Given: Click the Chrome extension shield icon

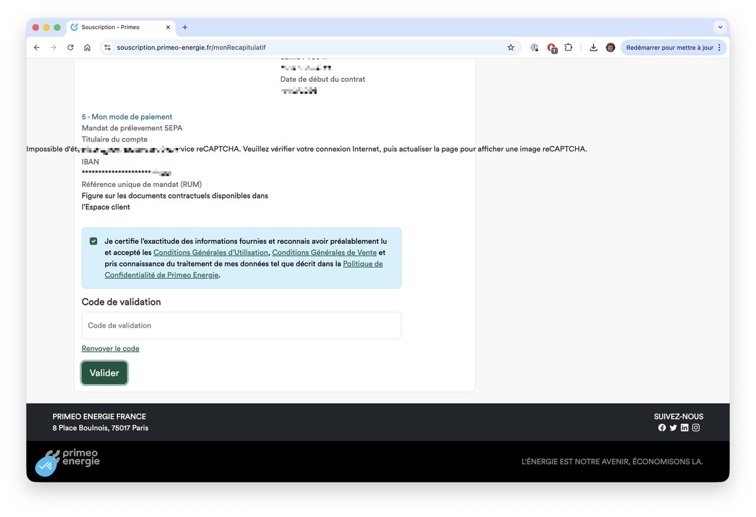Looking at the screenshot, I should (534, 47).
